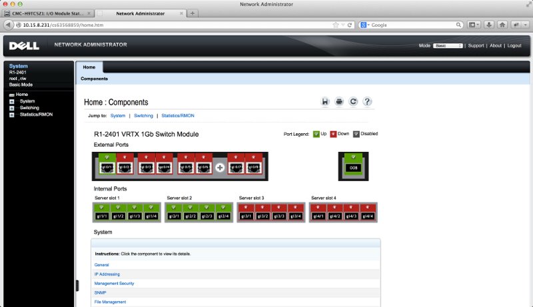Click the browser home icon
The width and height of the screenshot is (533, 307).
tap(502, 25)
